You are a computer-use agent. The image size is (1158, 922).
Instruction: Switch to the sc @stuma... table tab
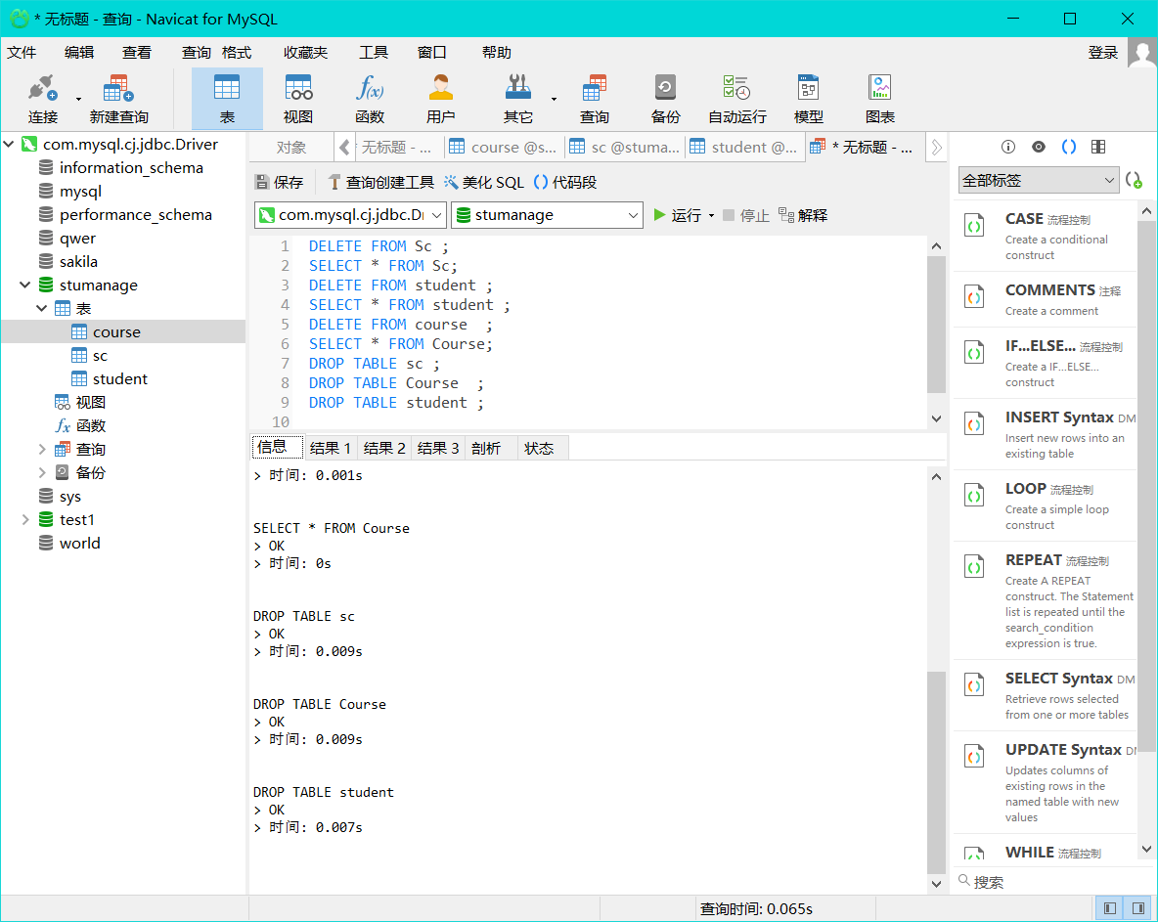pos(625,148)
